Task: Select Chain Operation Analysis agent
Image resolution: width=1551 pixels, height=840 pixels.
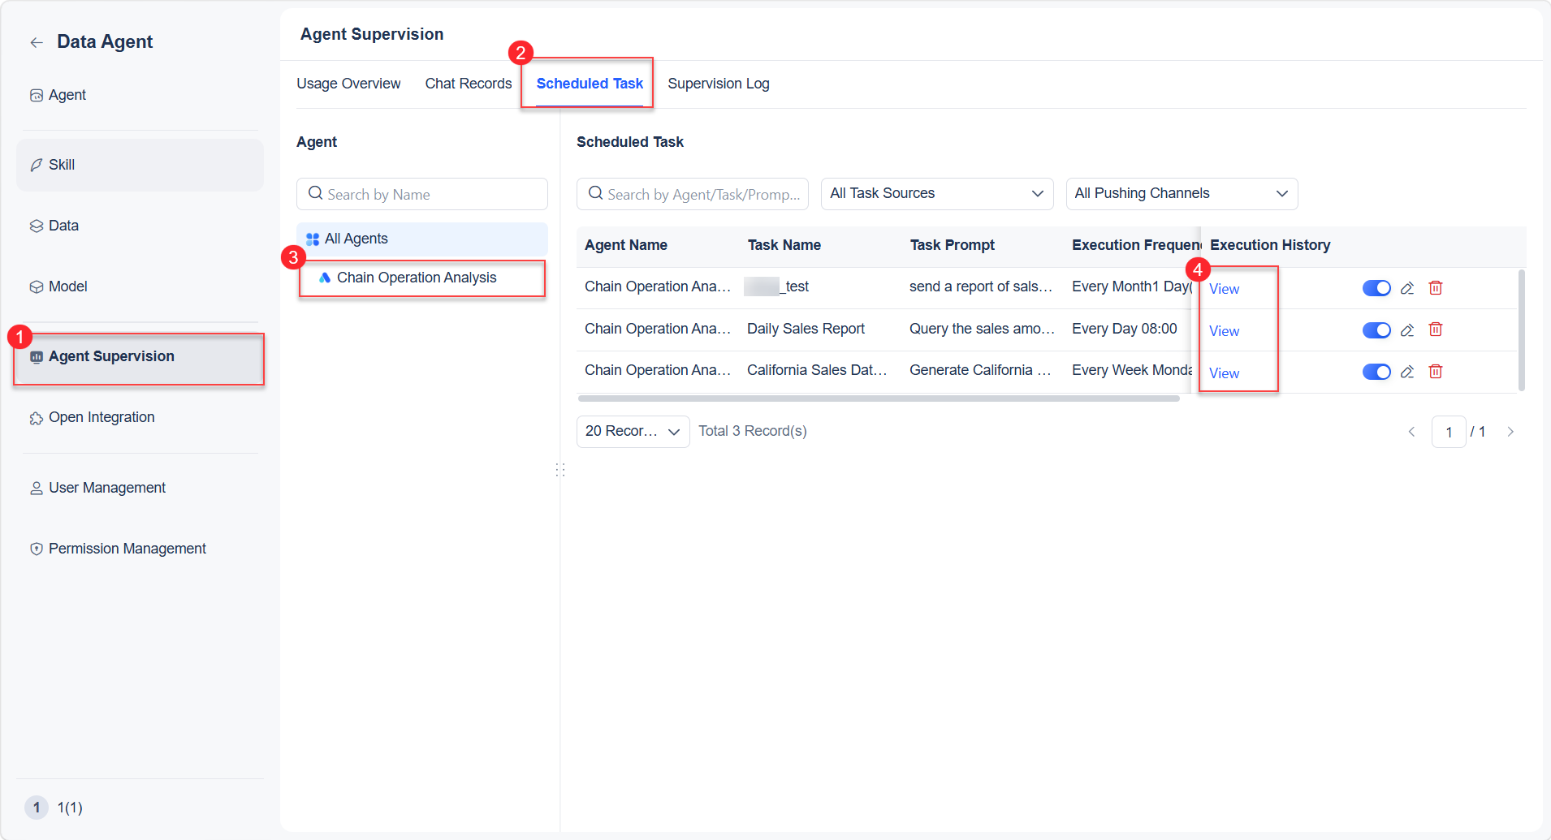Action: click(x=422, y=278)
